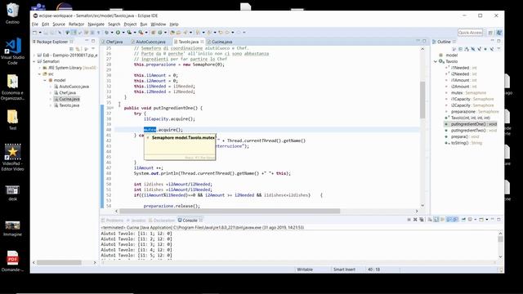Click the Quick Access search field
The height and width of the screenshot is (294, 523).
470,33
